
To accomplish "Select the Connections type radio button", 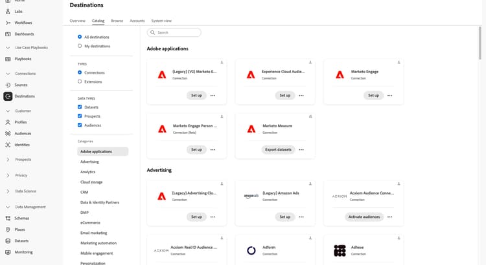I will (x=80, y=72).
